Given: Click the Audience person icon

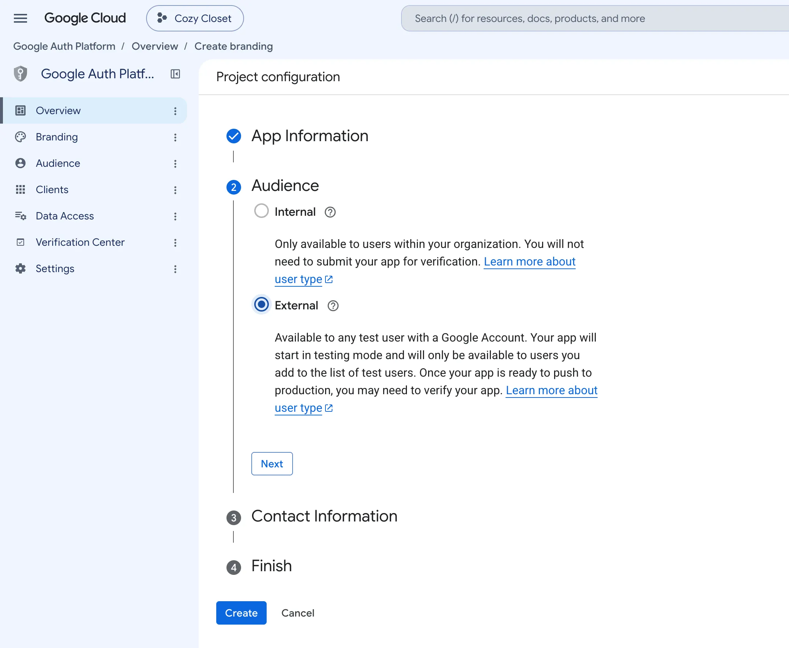Looking at the screenshot, I should coord(20,163).
